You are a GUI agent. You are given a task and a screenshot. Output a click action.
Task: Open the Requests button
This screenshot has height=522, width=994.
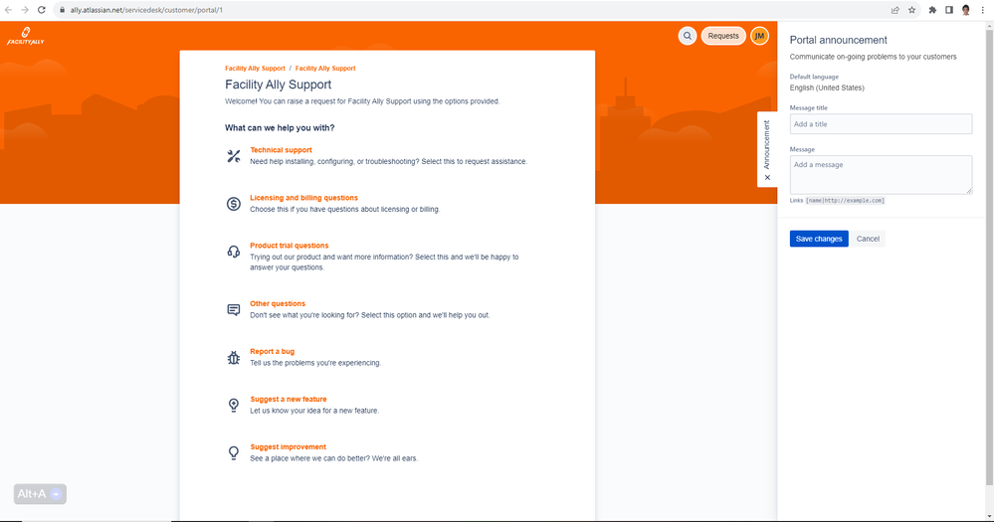coord(723,36)
